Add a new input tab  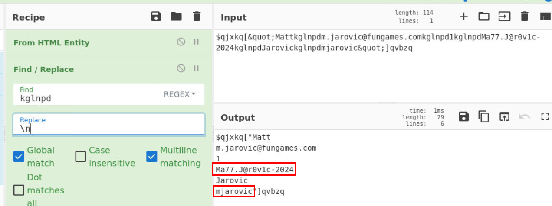click(x=464, y=17)
